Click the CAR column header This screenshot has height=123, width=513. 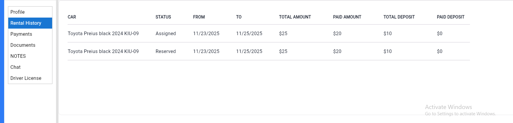[72, 17]
